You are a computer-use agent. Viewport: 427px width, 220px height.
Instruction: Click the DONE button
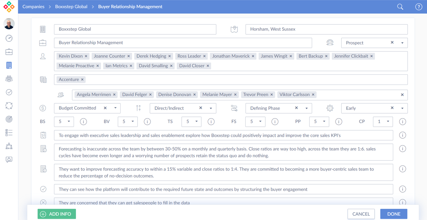394,214
